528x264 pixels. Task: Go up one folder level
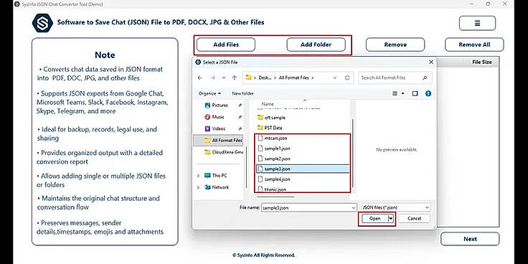coord(235,77)
